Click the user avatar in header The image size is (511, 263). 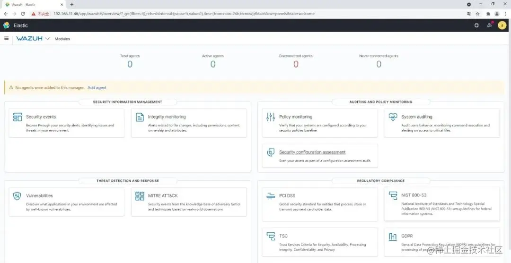click(502, 25)
